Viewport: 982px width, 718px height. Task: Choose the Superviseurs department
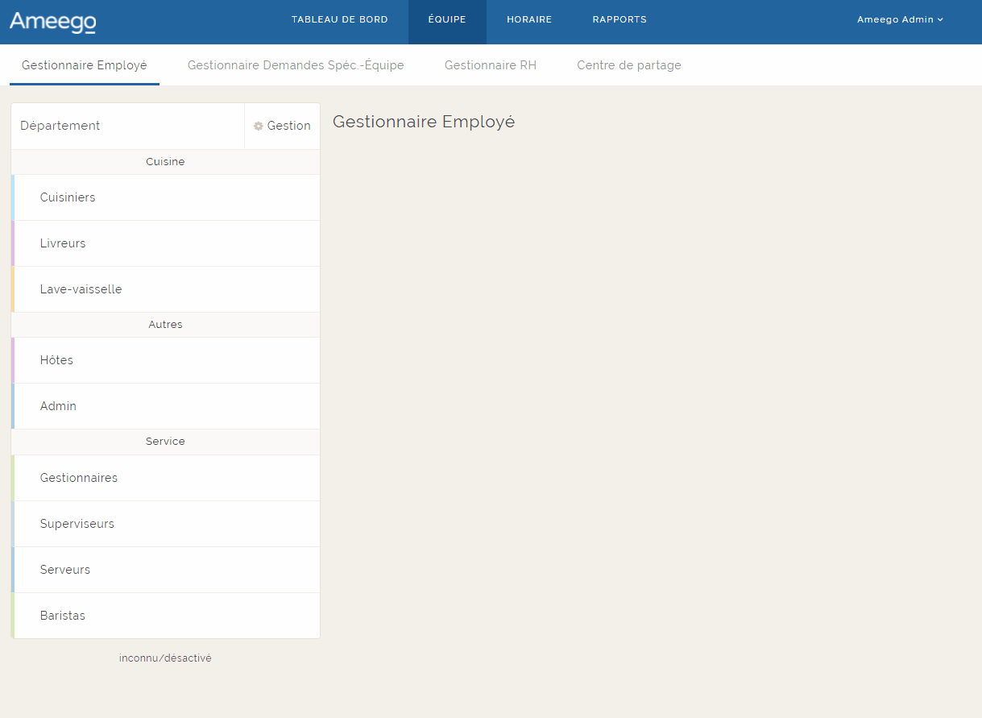pos(77,524)
